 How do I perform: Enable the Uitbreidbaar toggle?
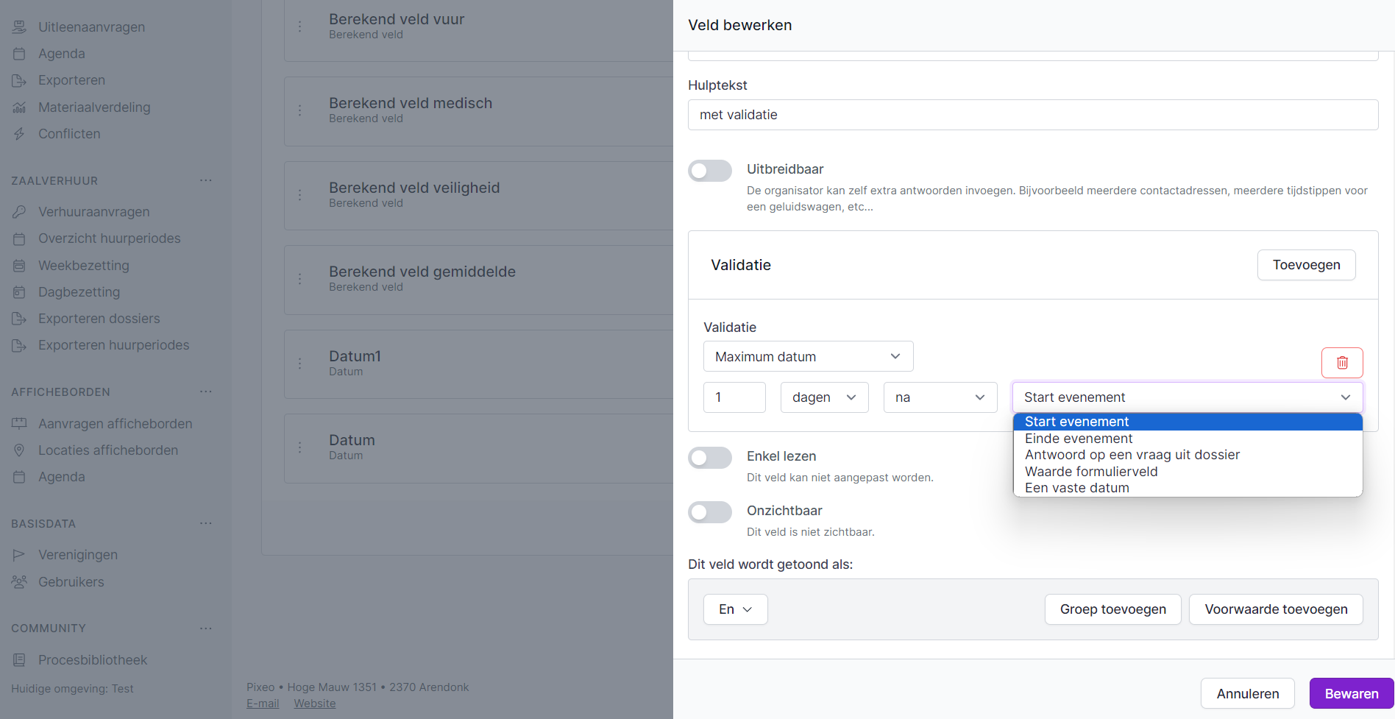(x=709, y=171)
